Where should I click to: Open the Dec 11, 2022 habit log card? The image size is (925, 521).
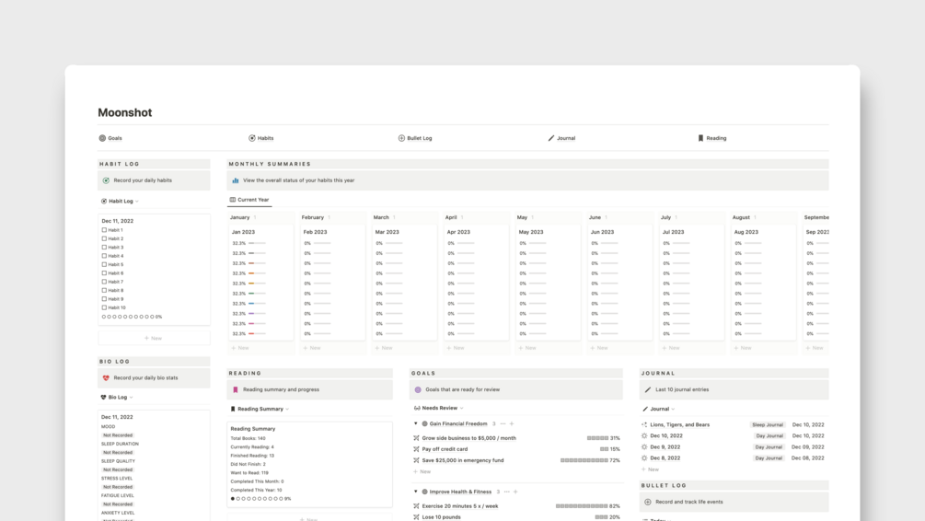[x=154, y=269]
